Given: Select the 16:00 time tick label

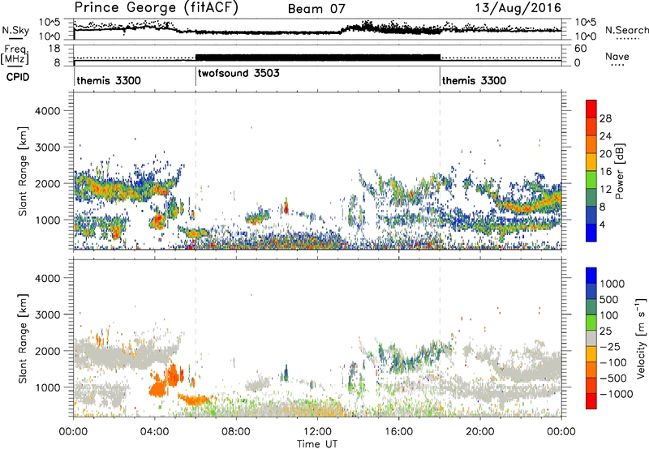Looking at the screenshot, I should (398, 431).
